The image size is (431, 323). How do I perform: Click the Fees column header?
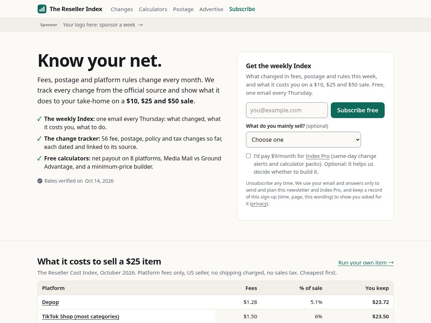tap(251, 288)
